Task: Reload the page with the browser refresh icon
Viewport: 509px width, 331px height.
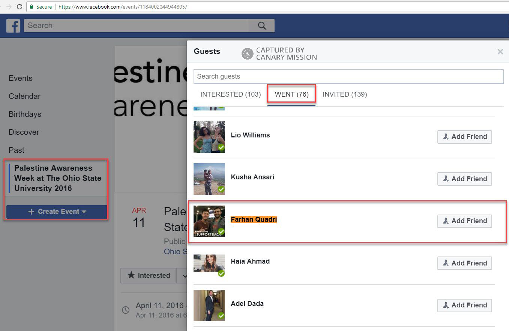Action: point(20,7)
